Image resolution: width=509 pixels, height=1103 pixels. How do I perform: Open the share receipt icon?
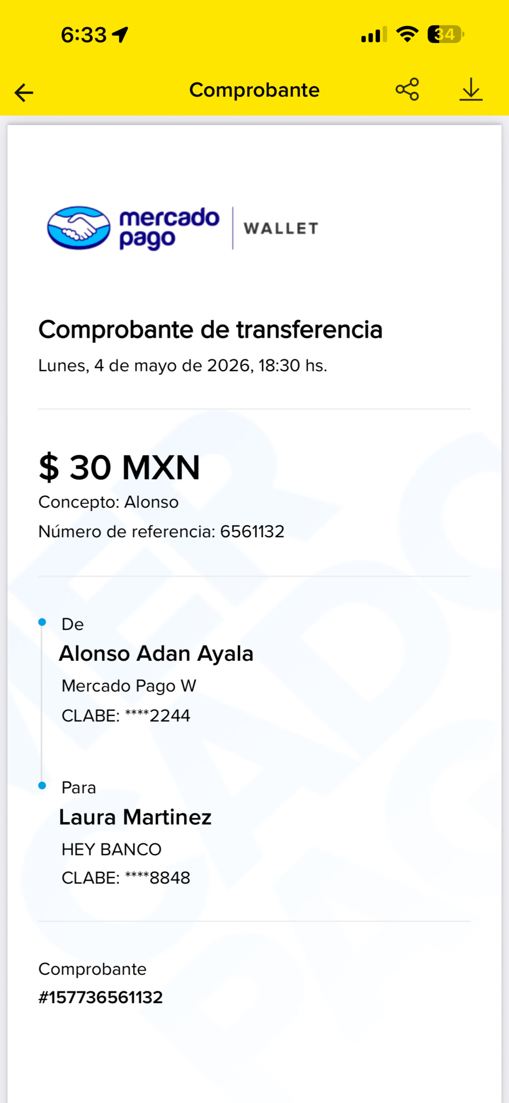tap(407, 89)
